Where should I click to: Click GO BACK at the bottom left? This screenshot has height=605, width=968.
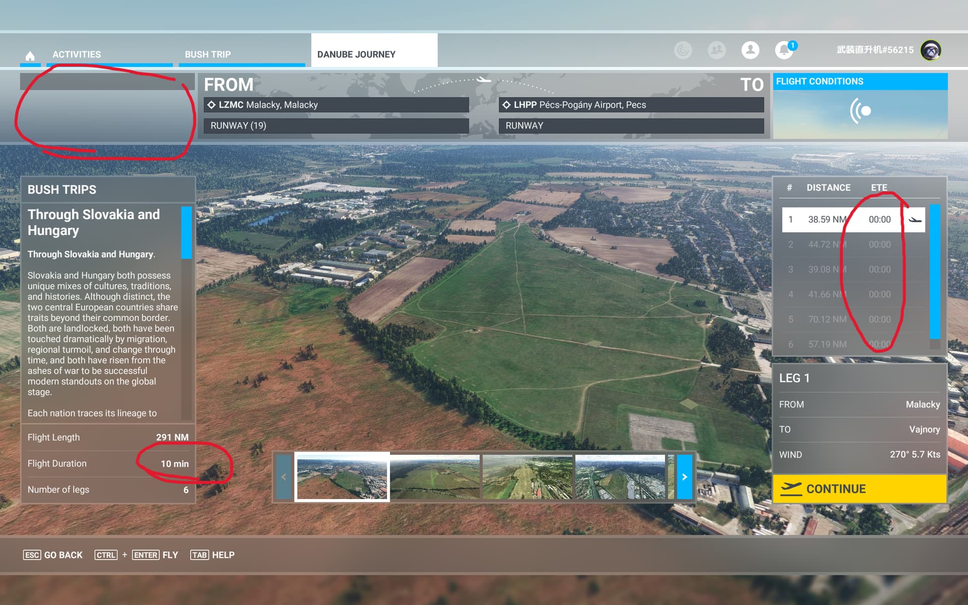point(53,555)
